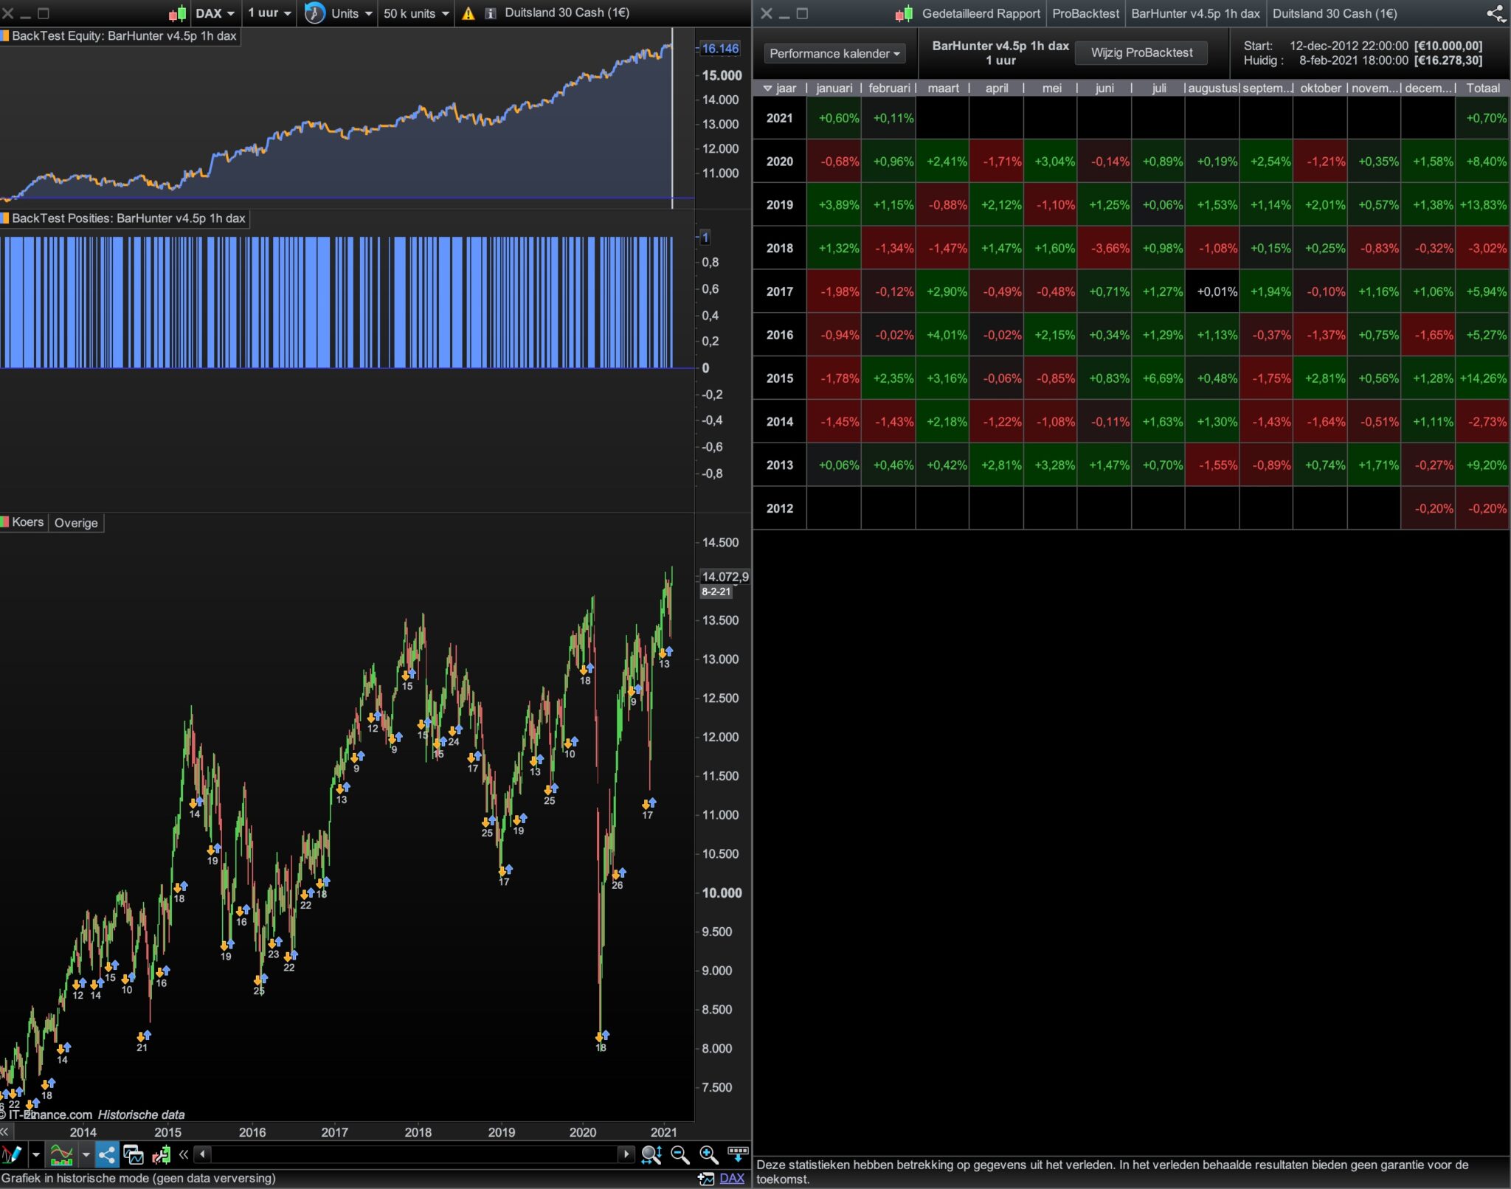Open the DAX instrument dropdown
The image size is (1511, 1189).
pos(215,13)
